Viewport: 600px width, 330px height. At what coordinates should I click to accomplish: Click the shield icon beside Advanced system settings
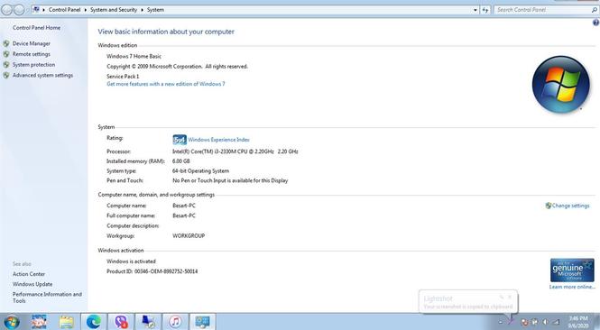6,76
